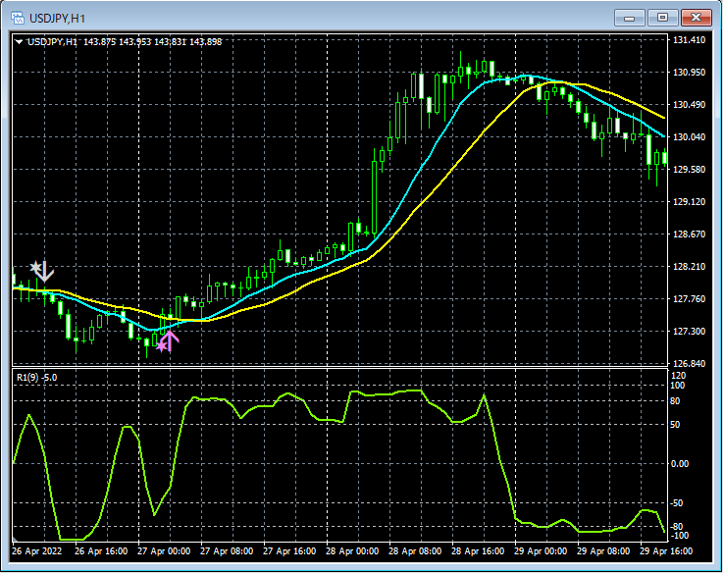Click the 29 Apr 16:00 time label
The width and height of the screenshot is (724, 573).
[666, 551]
